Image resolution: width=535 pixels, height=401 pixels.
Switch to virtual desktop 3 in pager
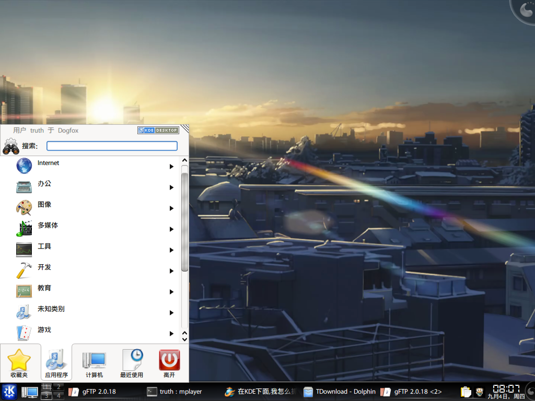point(46,396)
